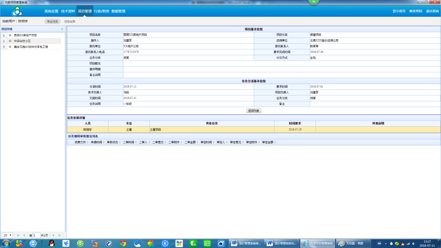Click the 修改密码 link

pyautogui.click(x=416, y=11)
